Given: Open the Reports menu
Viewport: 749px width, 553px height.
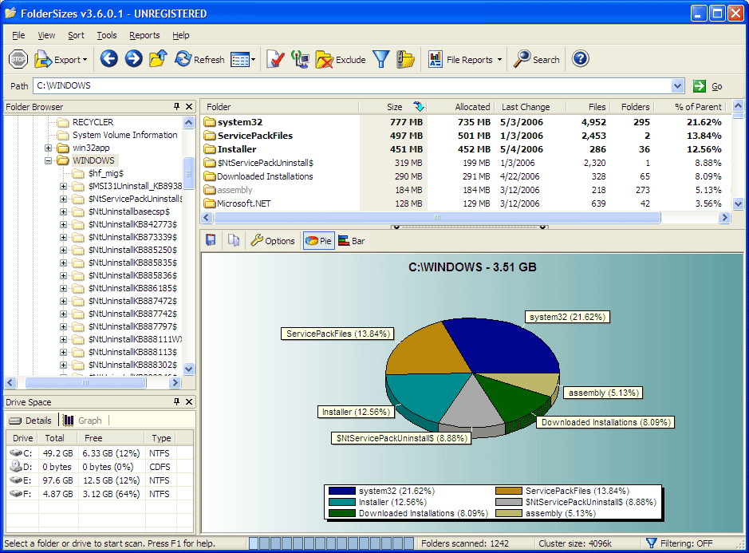Looking at the screenshot, I should click(x=144, y=35).
